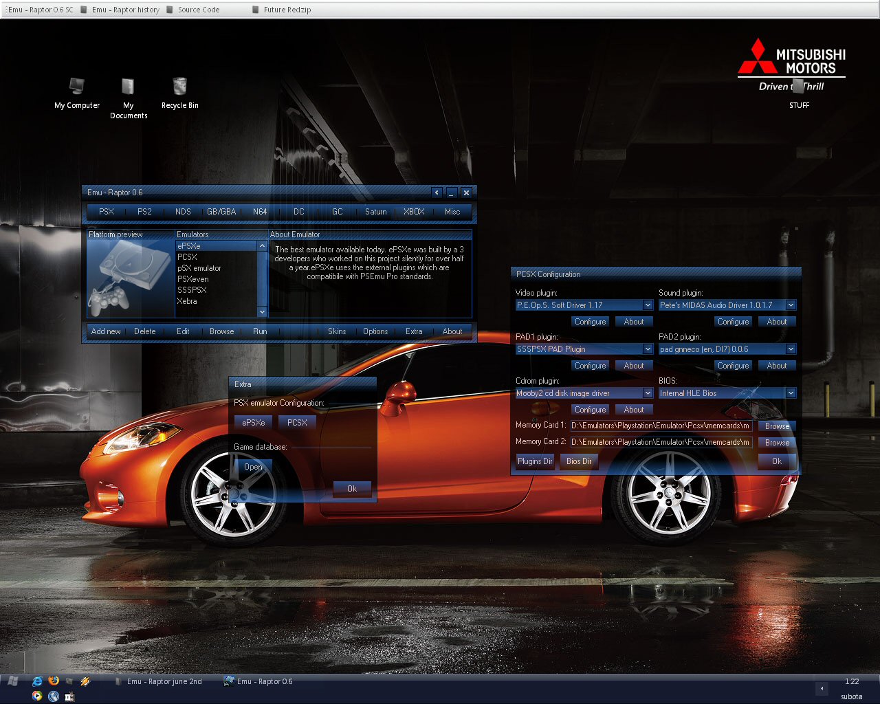Click the Plugins Dir button
The image size is (880, 704).
tap(535, 461)
